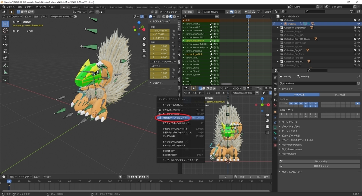Click the camera icon in lower front viewport
This screenshot has height=196, width=362.
(267, 127)
